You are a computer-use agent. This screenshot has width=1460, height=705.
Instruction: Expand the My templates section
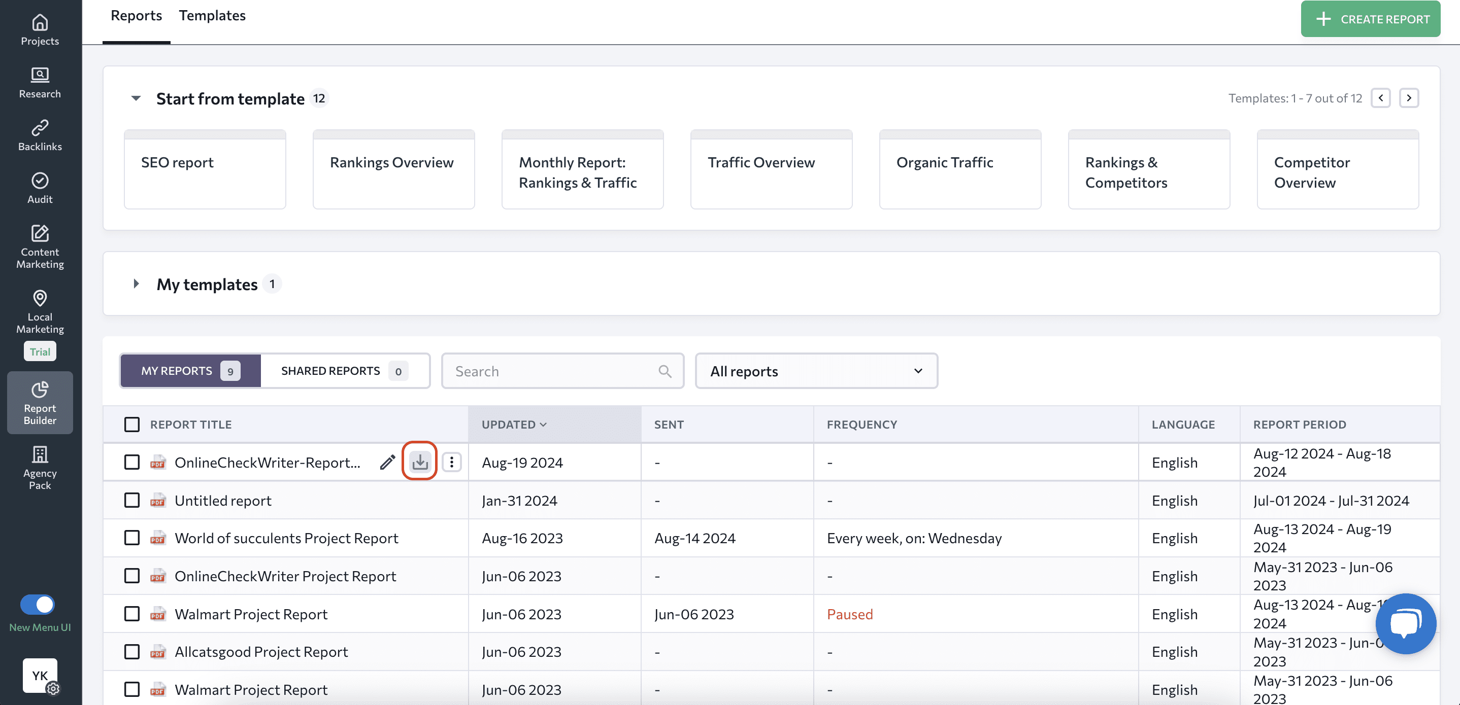click(x=137, y=284)
